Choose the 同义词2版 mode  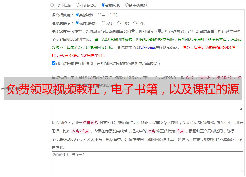[x=77, y=5]
